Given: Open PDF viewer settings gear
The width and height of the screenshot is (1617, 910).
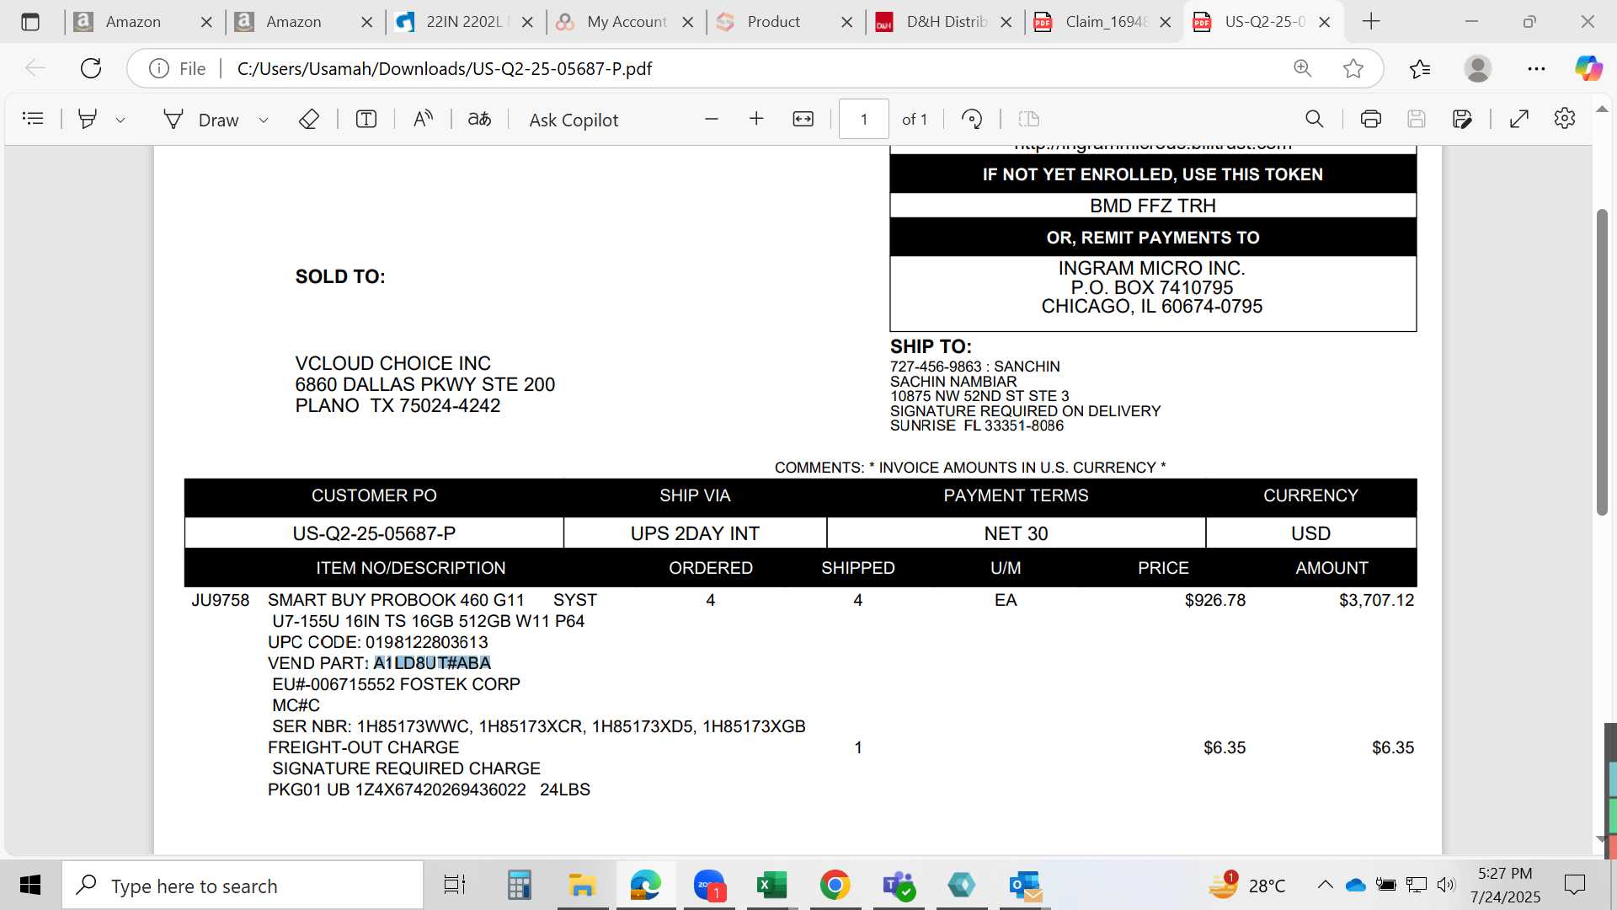Looking at the screenshot, I should pyautogui.click(x=1565, y=119).
